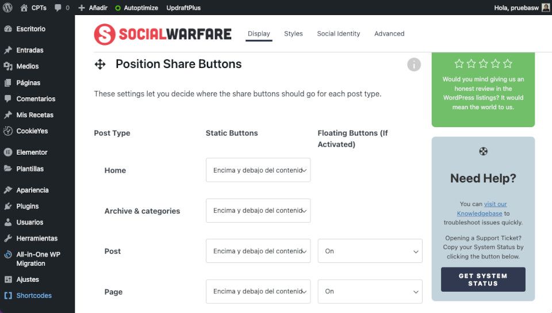552x313 pixels.
Task: Open the user avatar at top right
Action: (x=546, y=7)
